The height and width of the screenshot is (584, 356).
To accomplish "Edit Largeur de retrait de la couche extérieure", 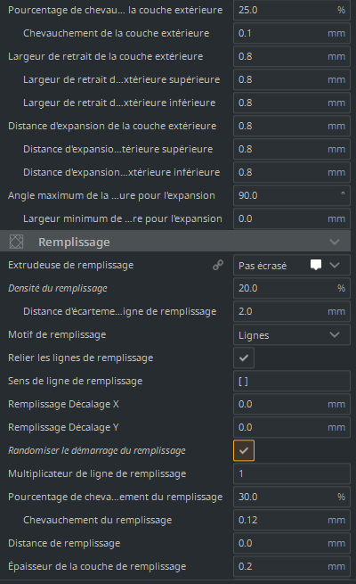I will [292, 56].
